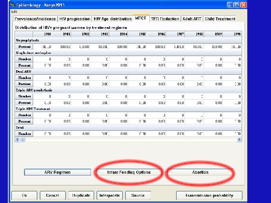The width and height of the screenshot is (271, 203).
Task: Click the ARV Regimen button
Action: [58, 172]
